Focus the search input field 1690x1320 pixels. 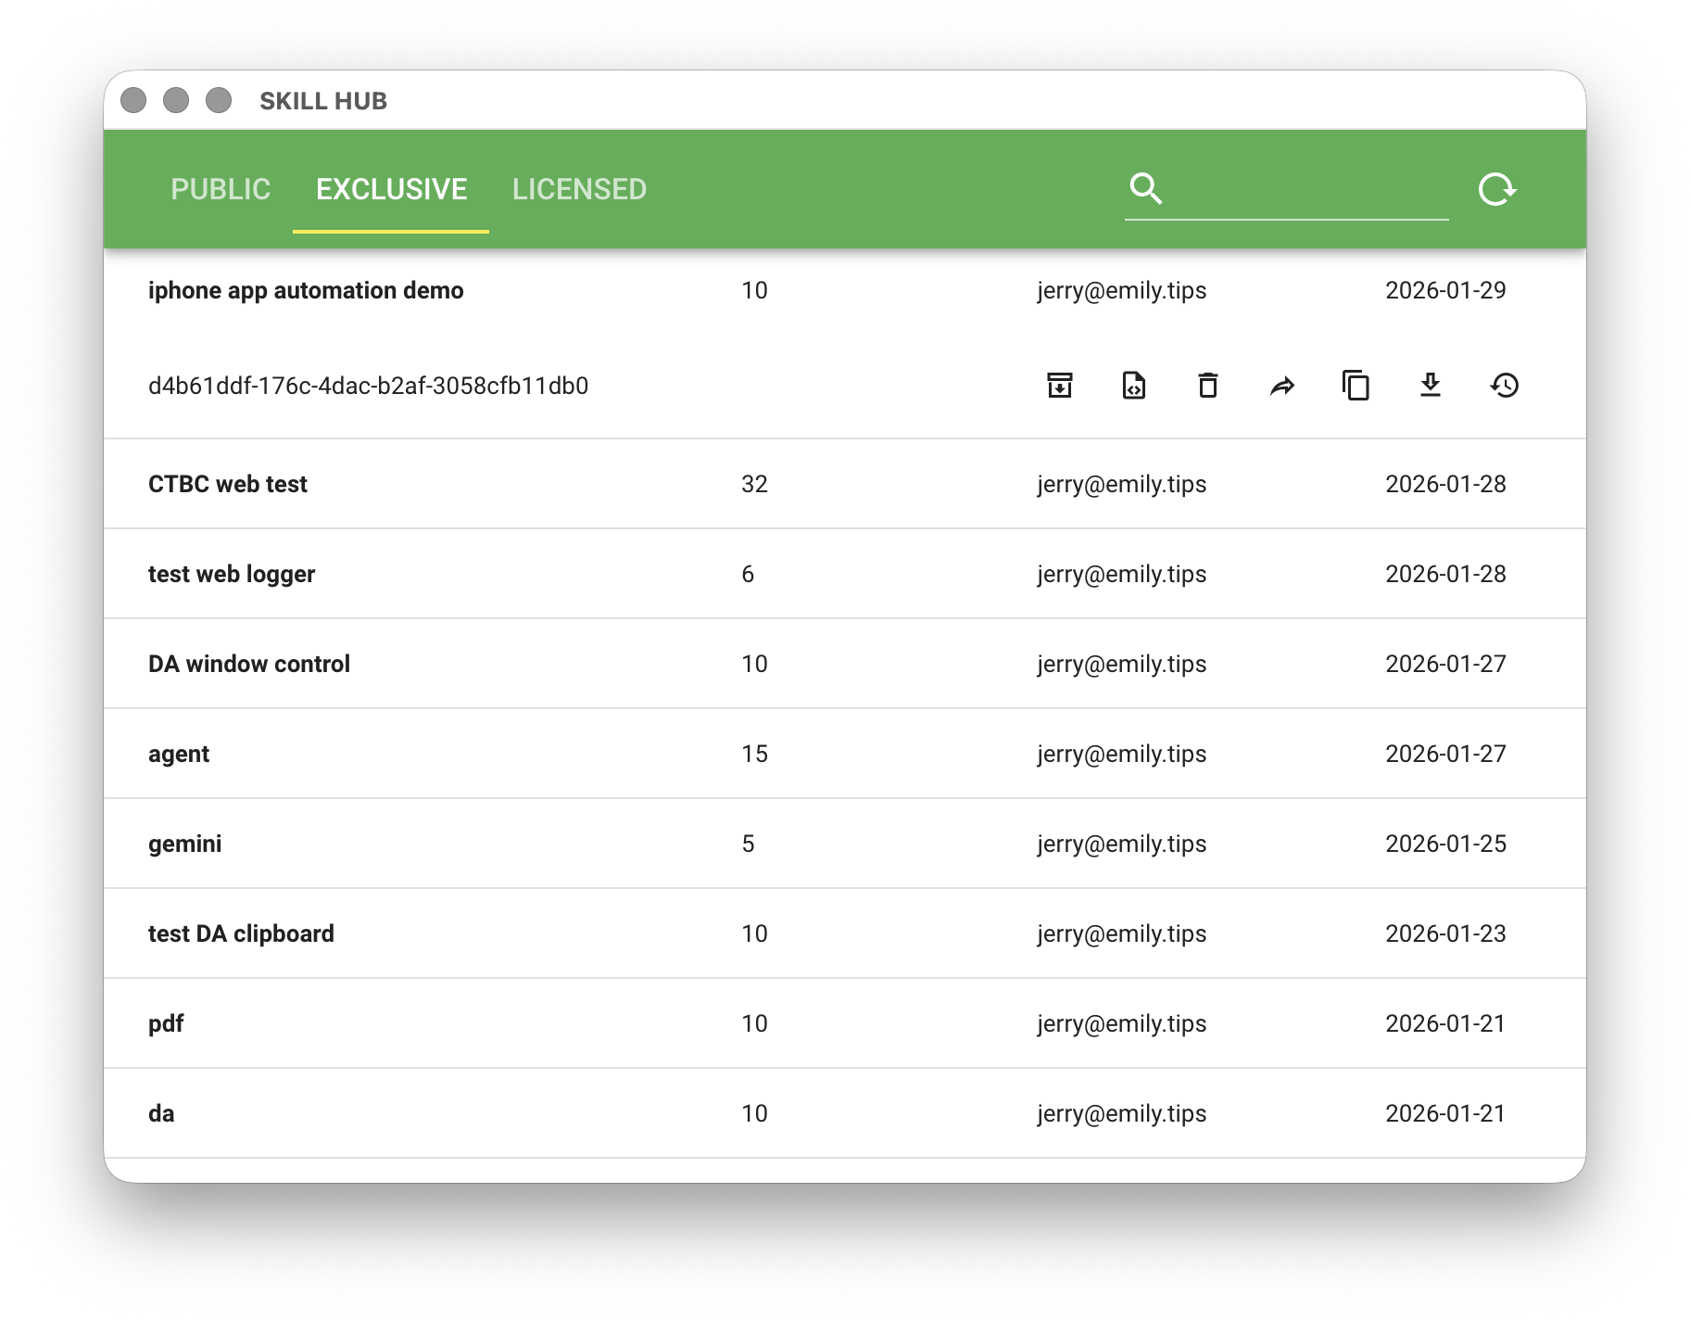(x=1306, y=190)
